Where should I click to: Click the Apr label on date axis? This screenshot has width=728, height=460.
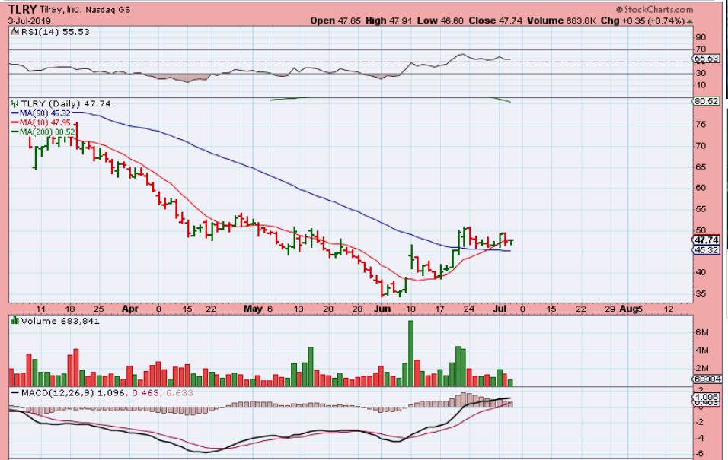pyautogui.click(x=130, y=309)
